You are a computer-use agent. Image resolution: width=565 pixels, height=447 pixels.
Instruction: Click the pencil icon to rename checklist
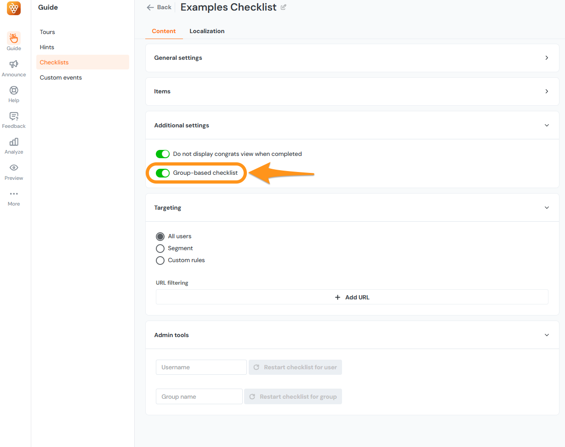[283, 7]
